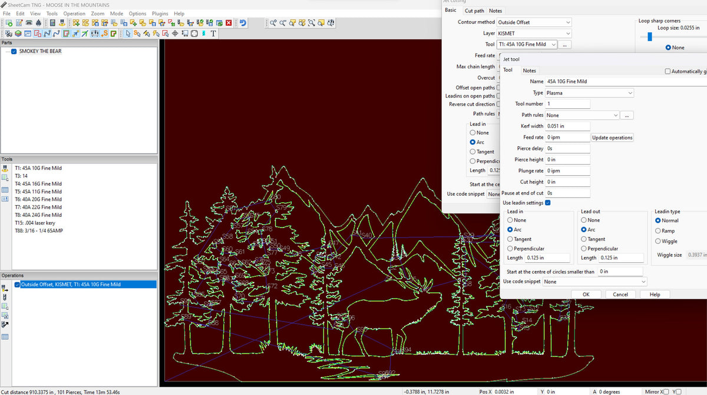The width and height of the screenshot is (707, 395).
Task: Open the Operation menu
Action: tap(74, 14)
